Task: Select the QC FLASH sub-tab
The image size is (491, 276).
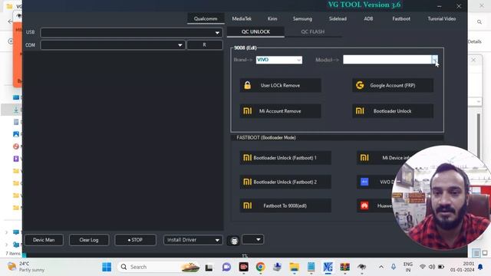Action: click(313, 31)
